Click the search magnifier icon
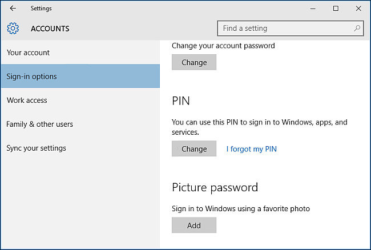The width and height of the screenshot is (371, 250). pyautogui.click(x=357, y=29)
